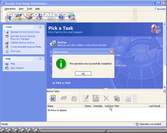Close the Information dialog with red X
Screen dimensions: 167x133
(112, 52)
